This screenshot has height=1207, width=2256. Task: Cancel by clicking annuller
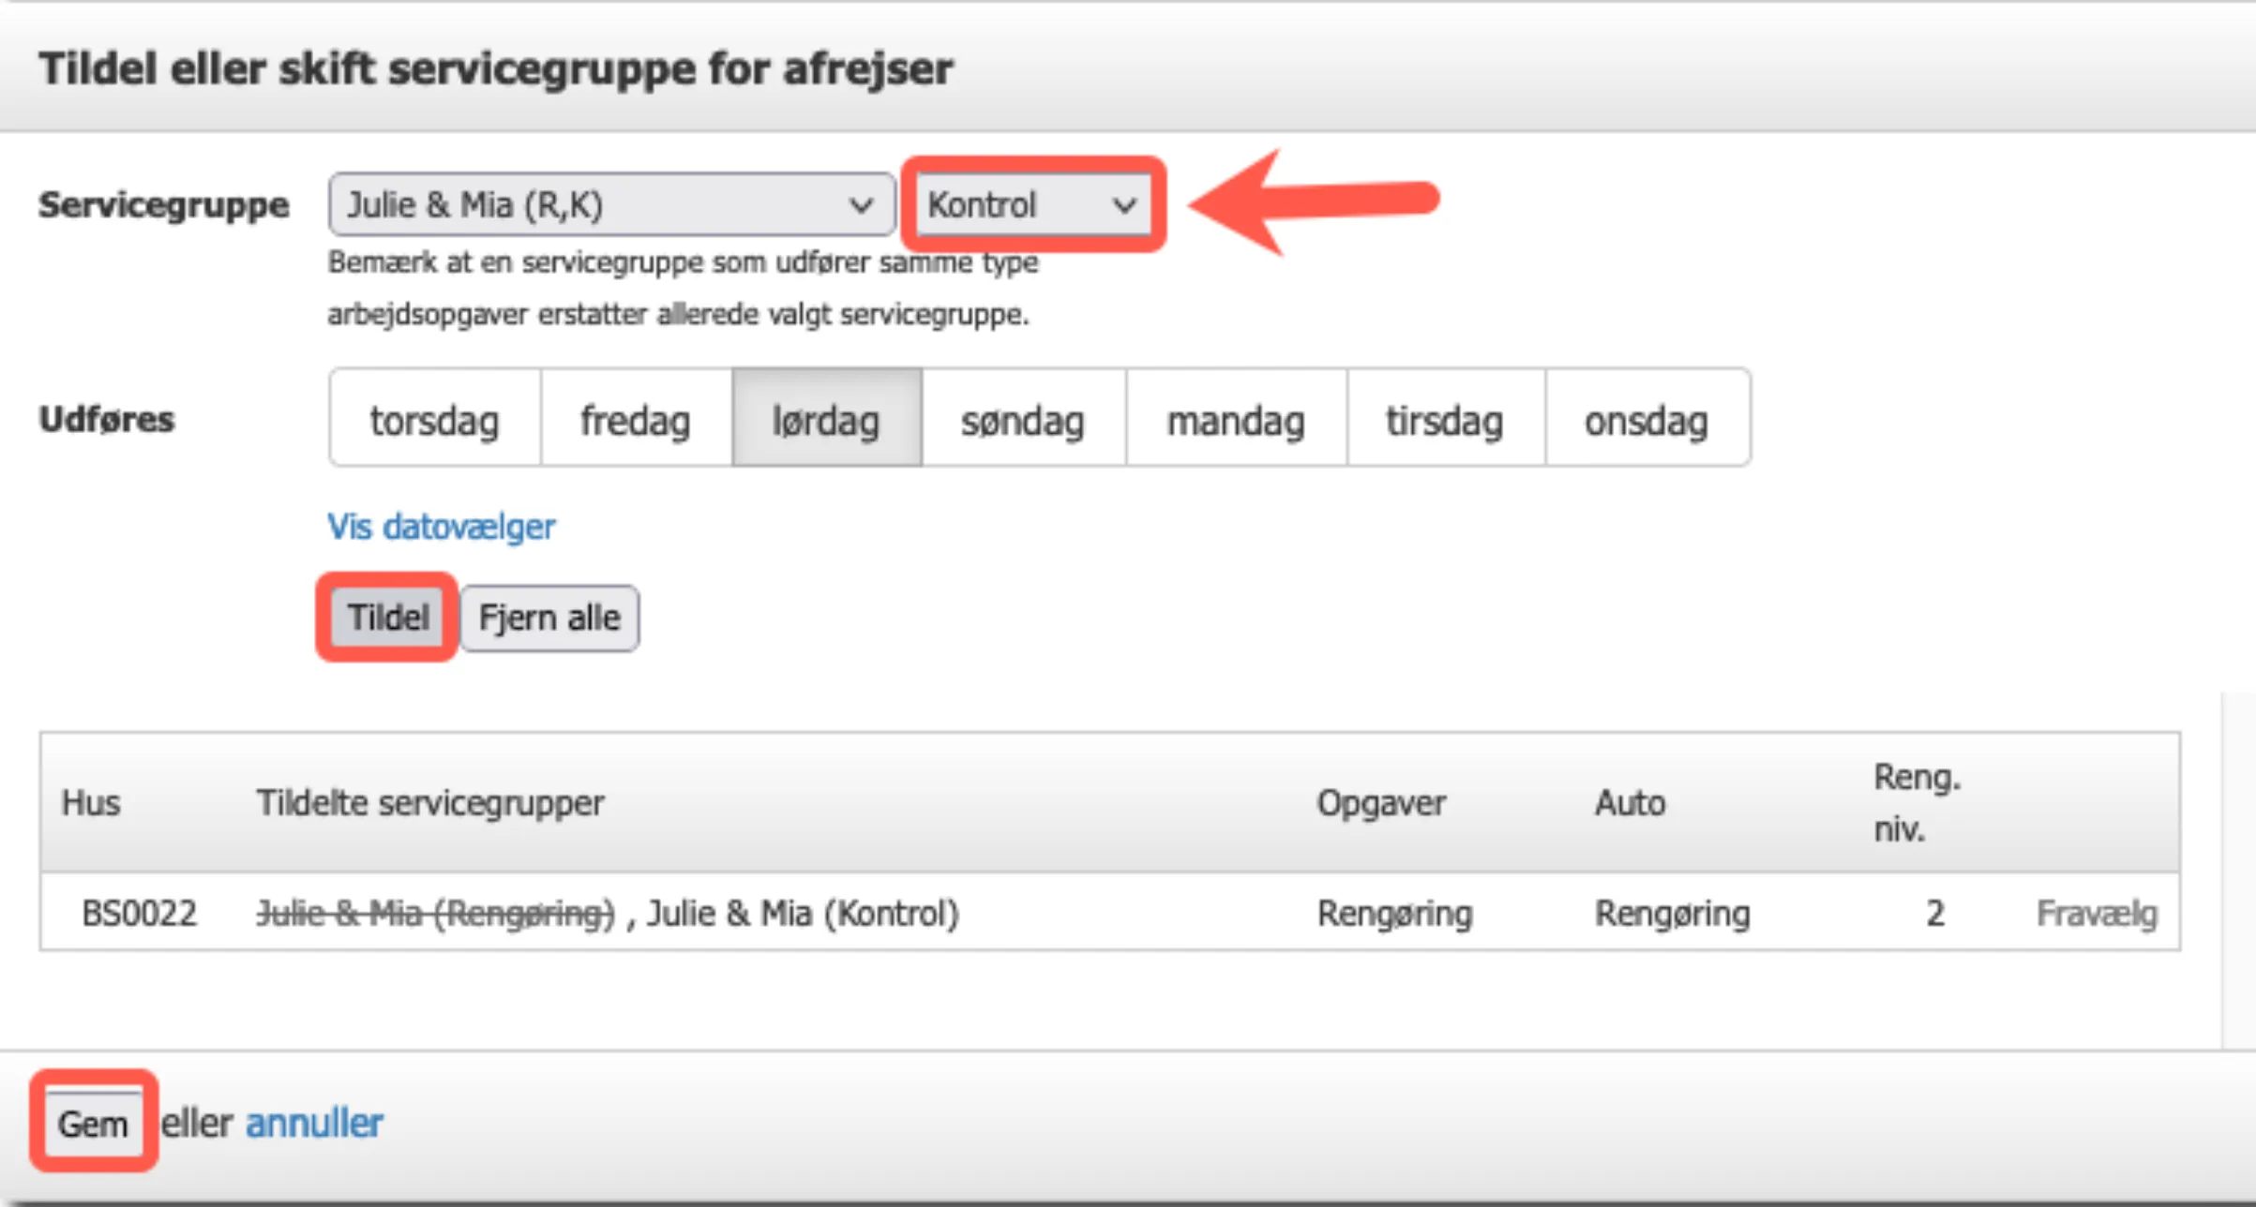(x=313, y=1122)
